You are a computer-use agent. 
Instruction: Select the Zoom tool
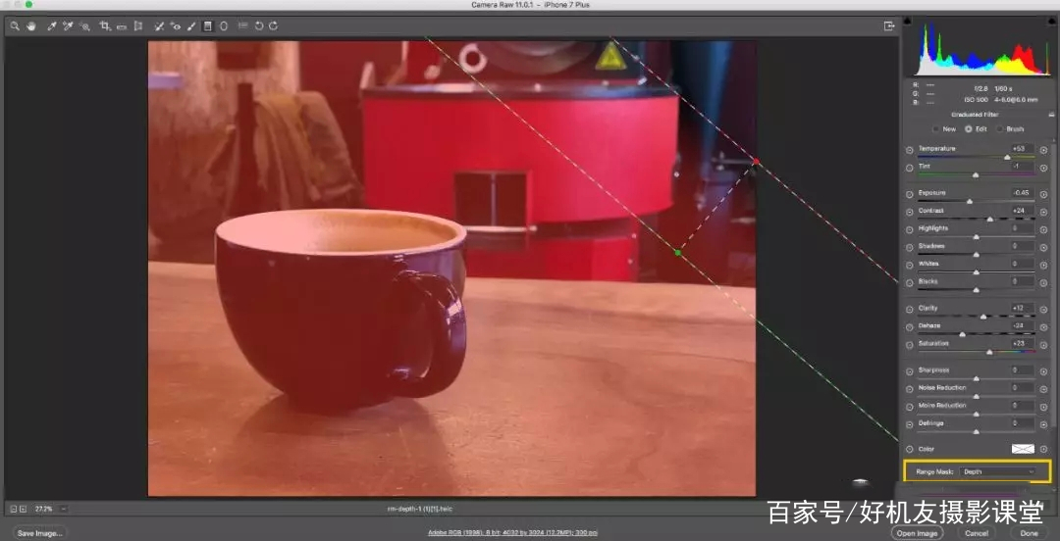[14, 26]
